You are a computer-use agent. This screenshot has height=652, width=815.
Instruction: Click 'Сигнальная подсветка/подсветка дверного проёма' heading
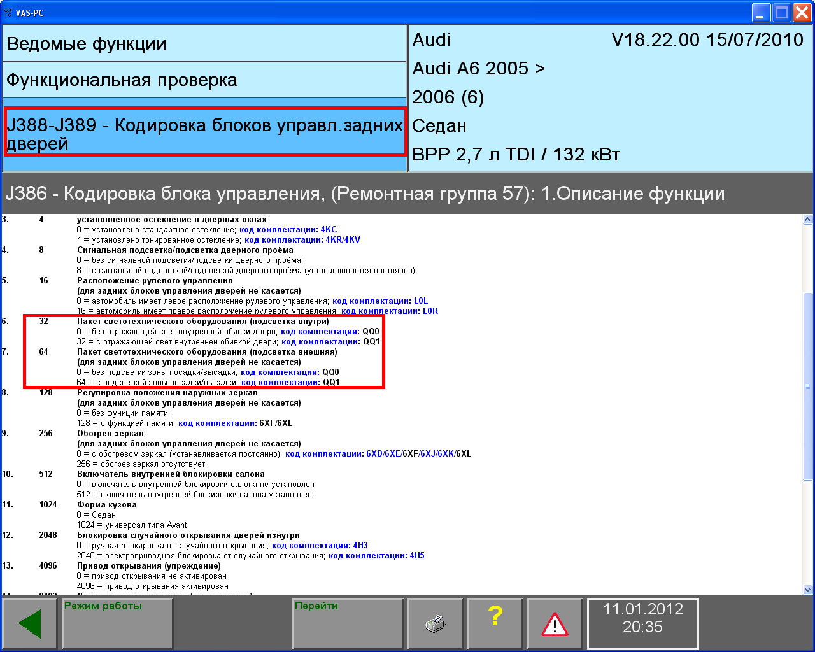[185, 250]
